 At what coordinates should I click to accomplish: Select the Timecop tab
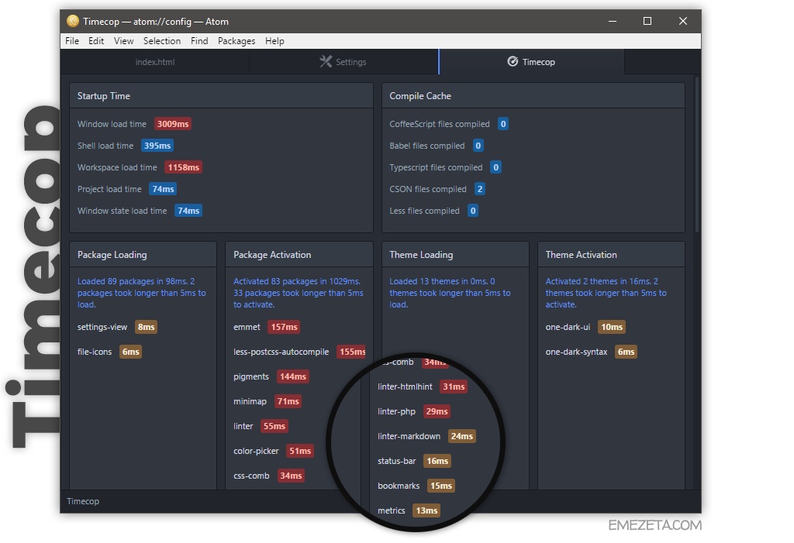(x=532, y=62)
